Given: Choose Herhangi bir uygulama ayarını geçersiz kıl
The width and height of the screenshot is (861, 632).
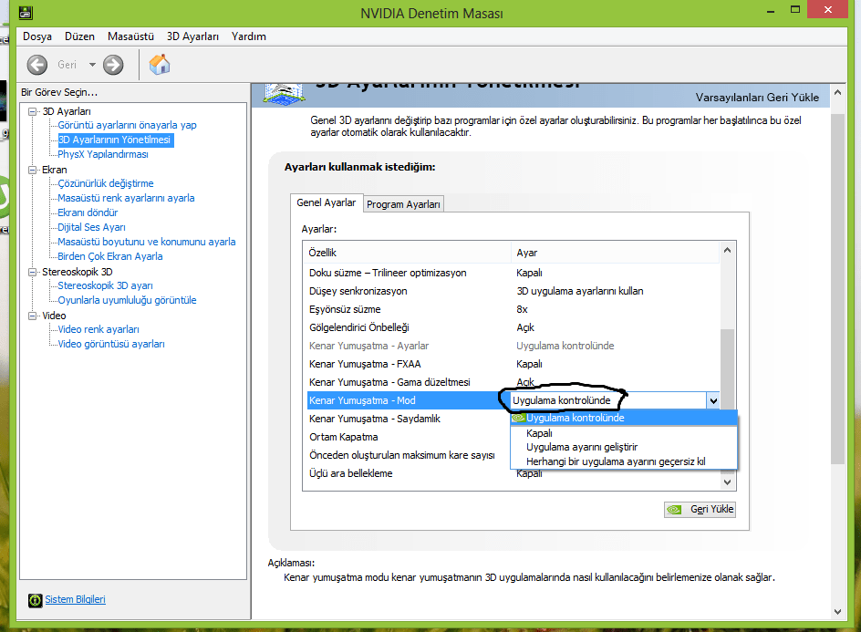Looking at the screenshot, I should click(x=624, y=461).
